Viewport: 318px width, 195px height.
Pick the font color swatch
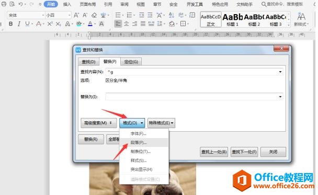[90, 24]
